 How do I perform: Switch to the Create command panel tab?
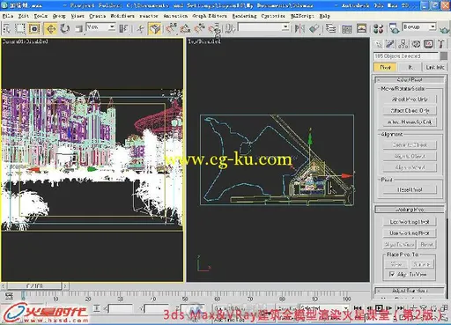(379, 44)
